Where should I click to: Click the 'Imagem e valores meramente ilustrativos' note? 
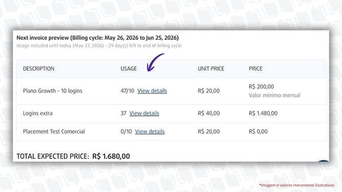click(x=297, y=185)
